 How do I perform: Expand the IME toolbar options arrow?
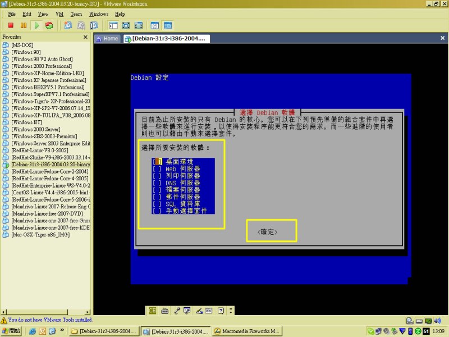tap(231, 311)
